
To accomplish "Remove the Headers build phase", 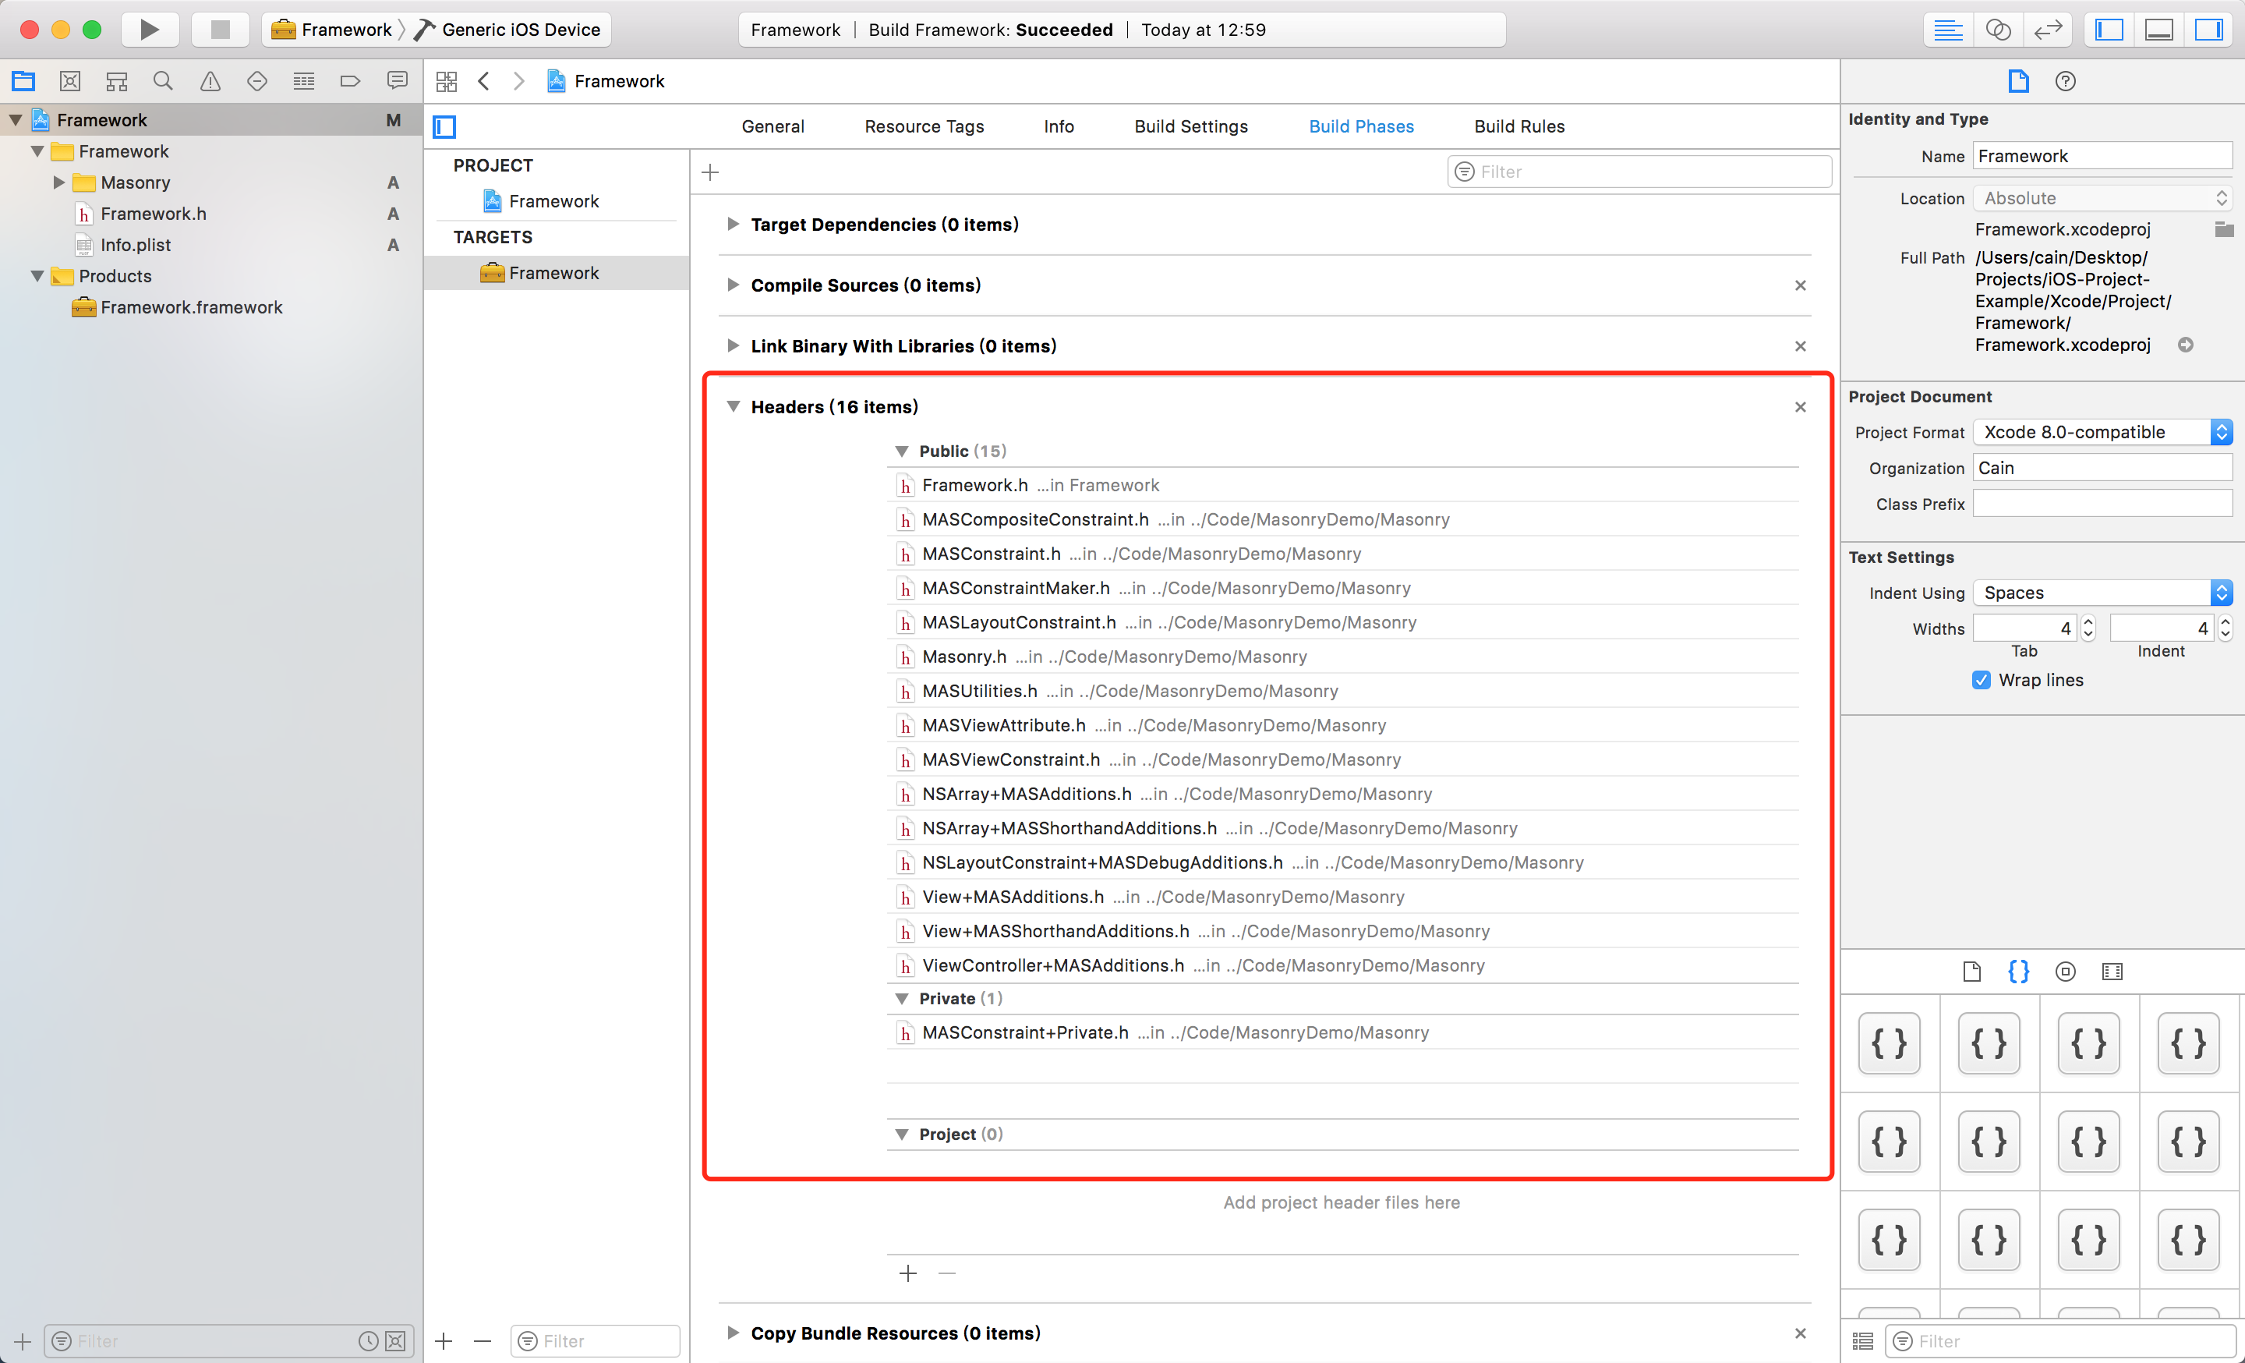I will click(1799, 407).
